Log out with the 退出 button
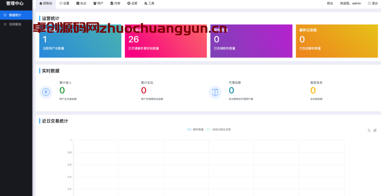 [x=373, y=3]
